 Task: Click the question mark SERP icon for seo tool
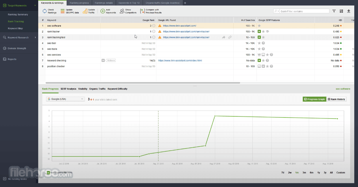(263, 43)
